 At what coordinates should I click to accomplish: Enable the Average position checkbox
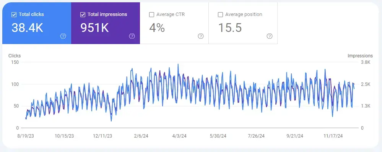[220, 14]
